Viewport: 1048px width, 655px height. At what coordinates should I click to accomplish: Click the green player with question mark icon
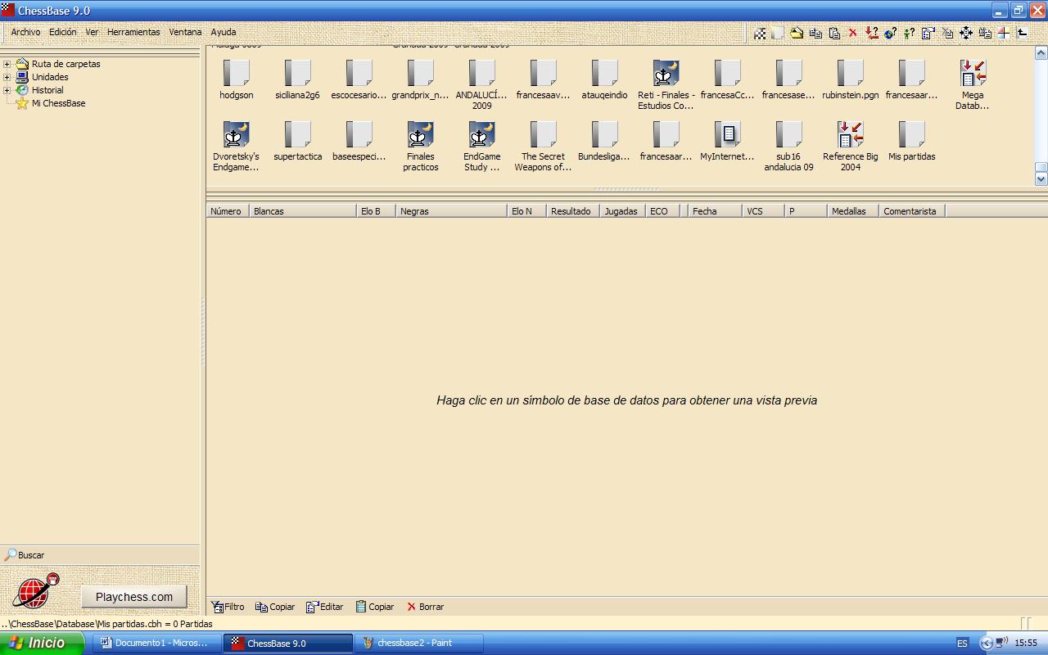909,34
